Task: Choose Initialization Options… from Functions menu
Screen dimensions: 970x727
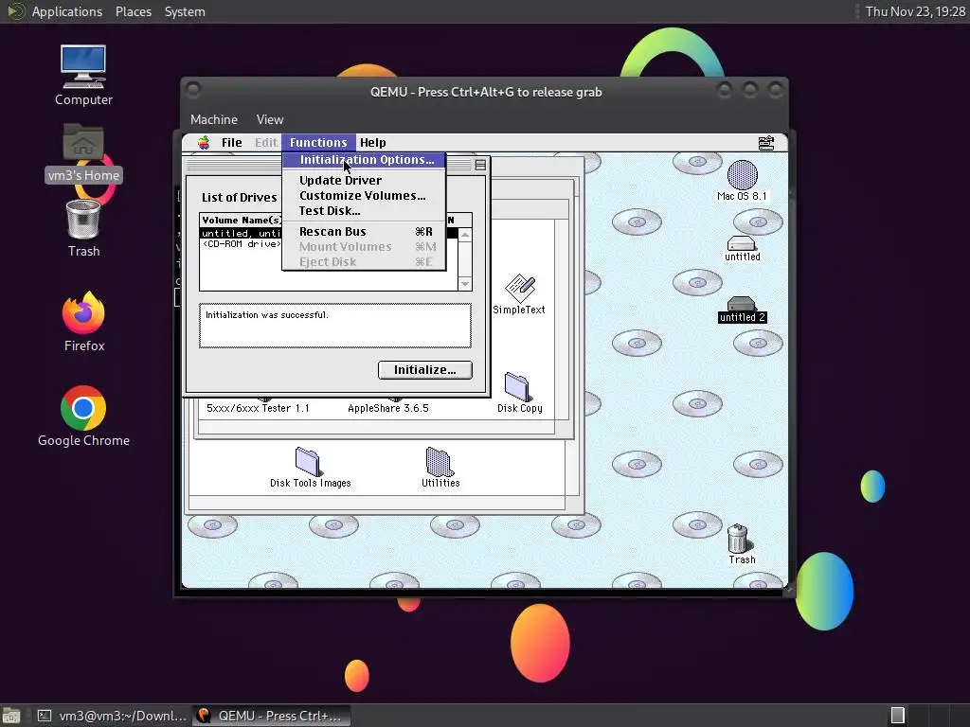Action: click(x=364, y=159)
